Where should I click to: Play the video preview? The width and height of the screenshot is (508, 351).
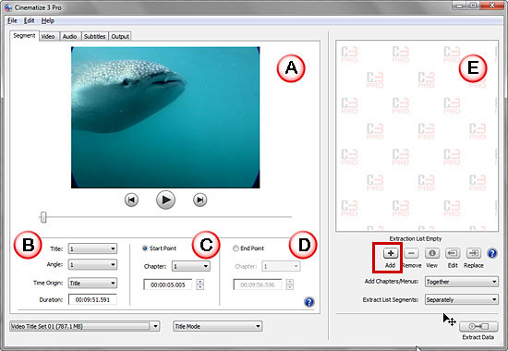(165, 200)
